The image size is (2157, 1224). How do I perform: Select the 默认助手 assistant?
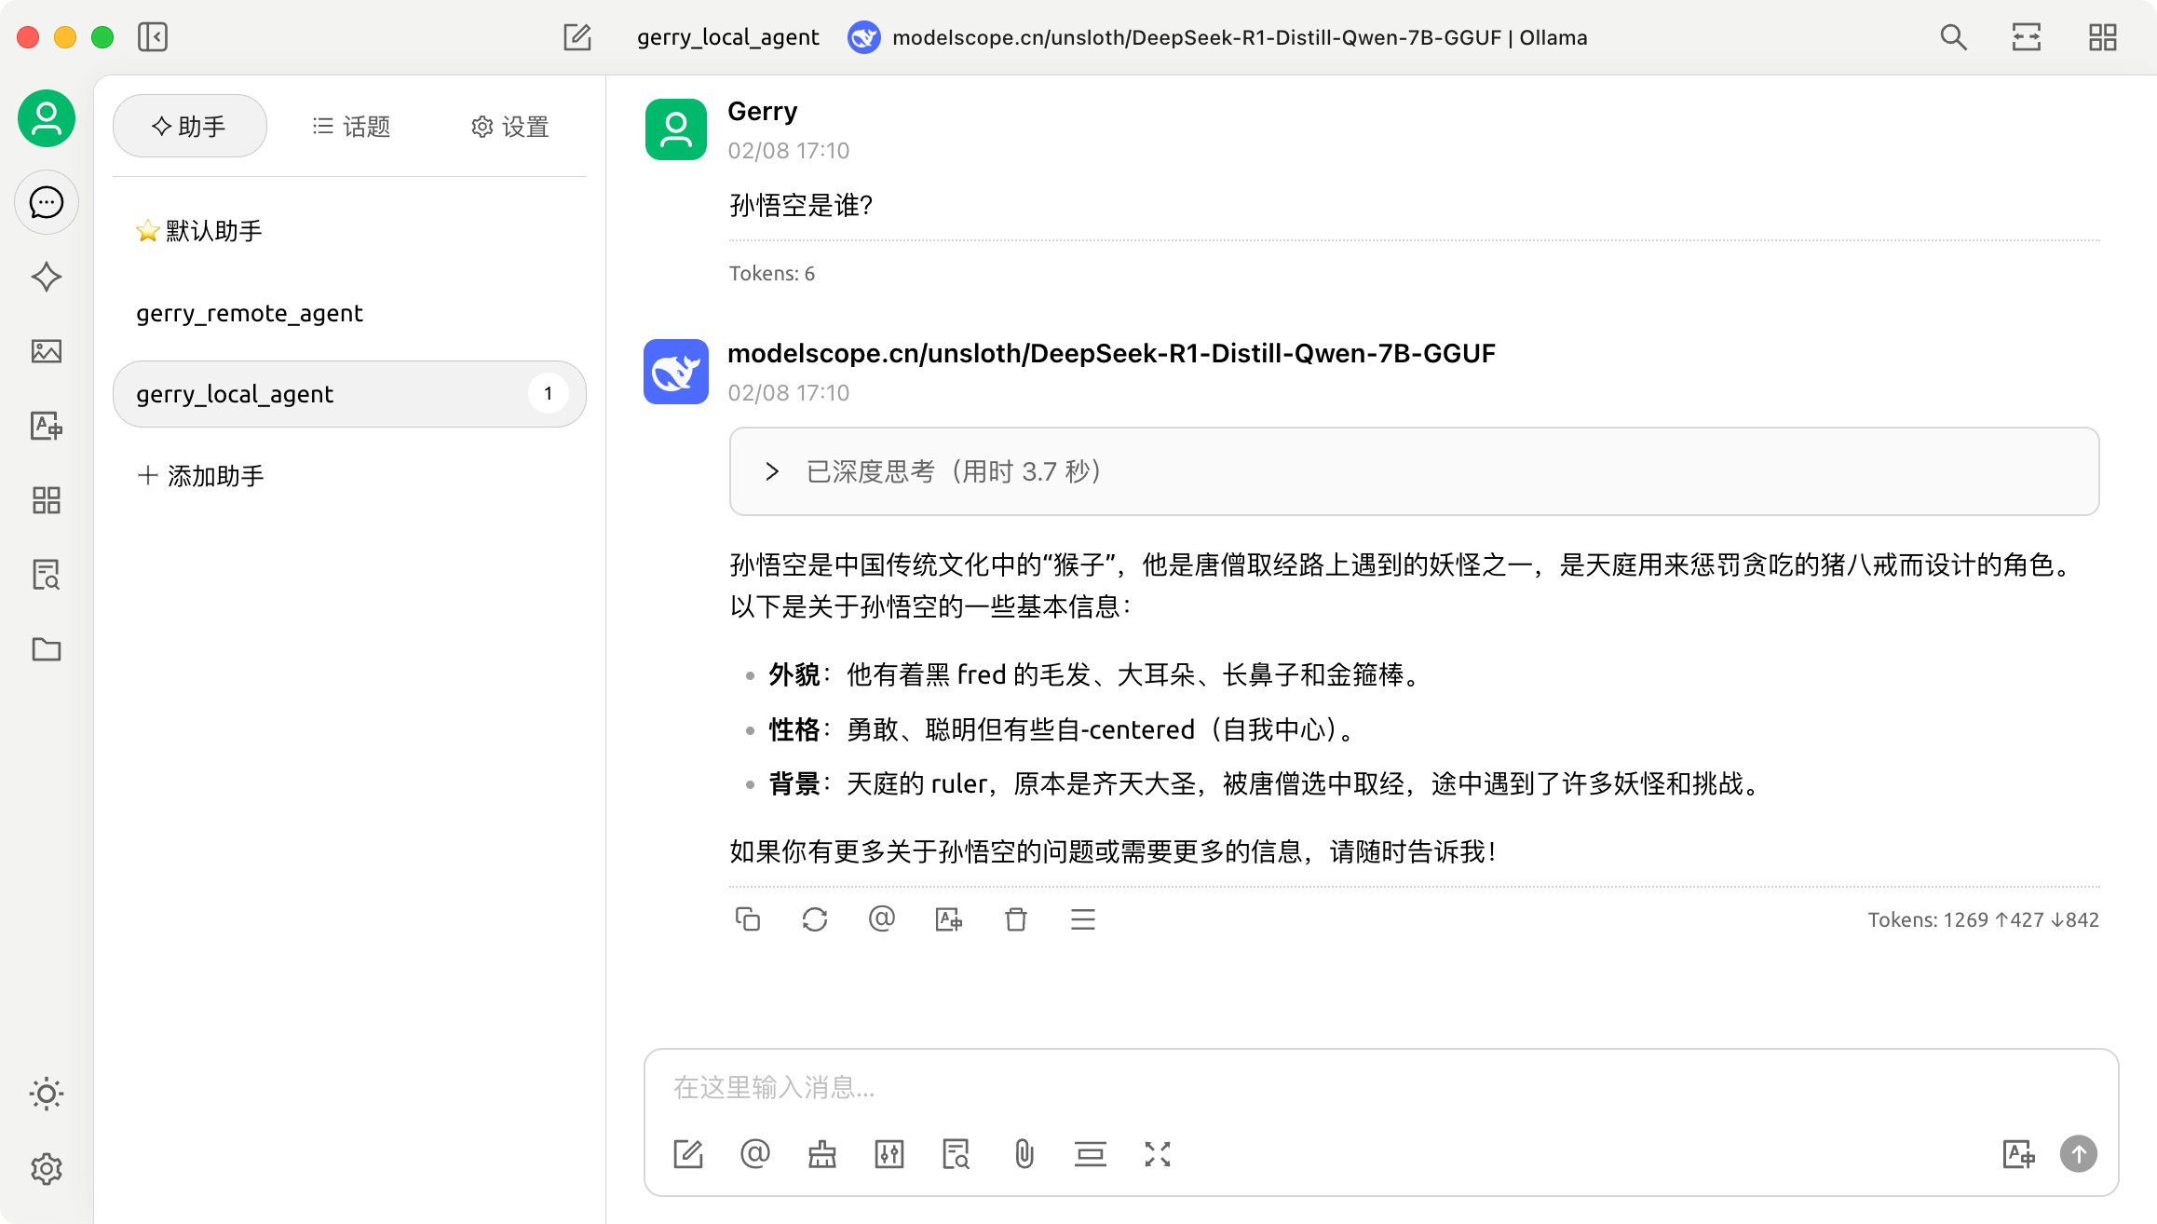point(349,231)
